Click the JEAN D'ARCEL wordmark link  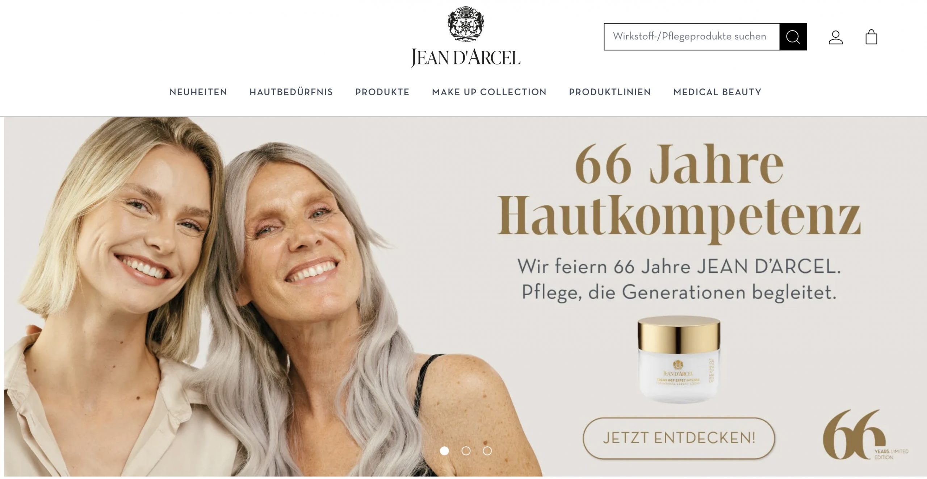466,57
